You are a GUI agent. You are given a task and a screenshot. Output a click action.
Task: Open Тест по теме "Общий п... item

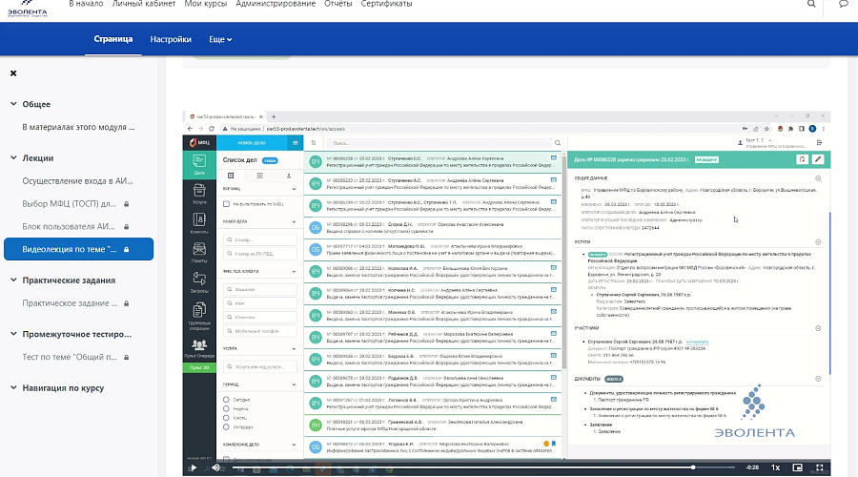70,357
